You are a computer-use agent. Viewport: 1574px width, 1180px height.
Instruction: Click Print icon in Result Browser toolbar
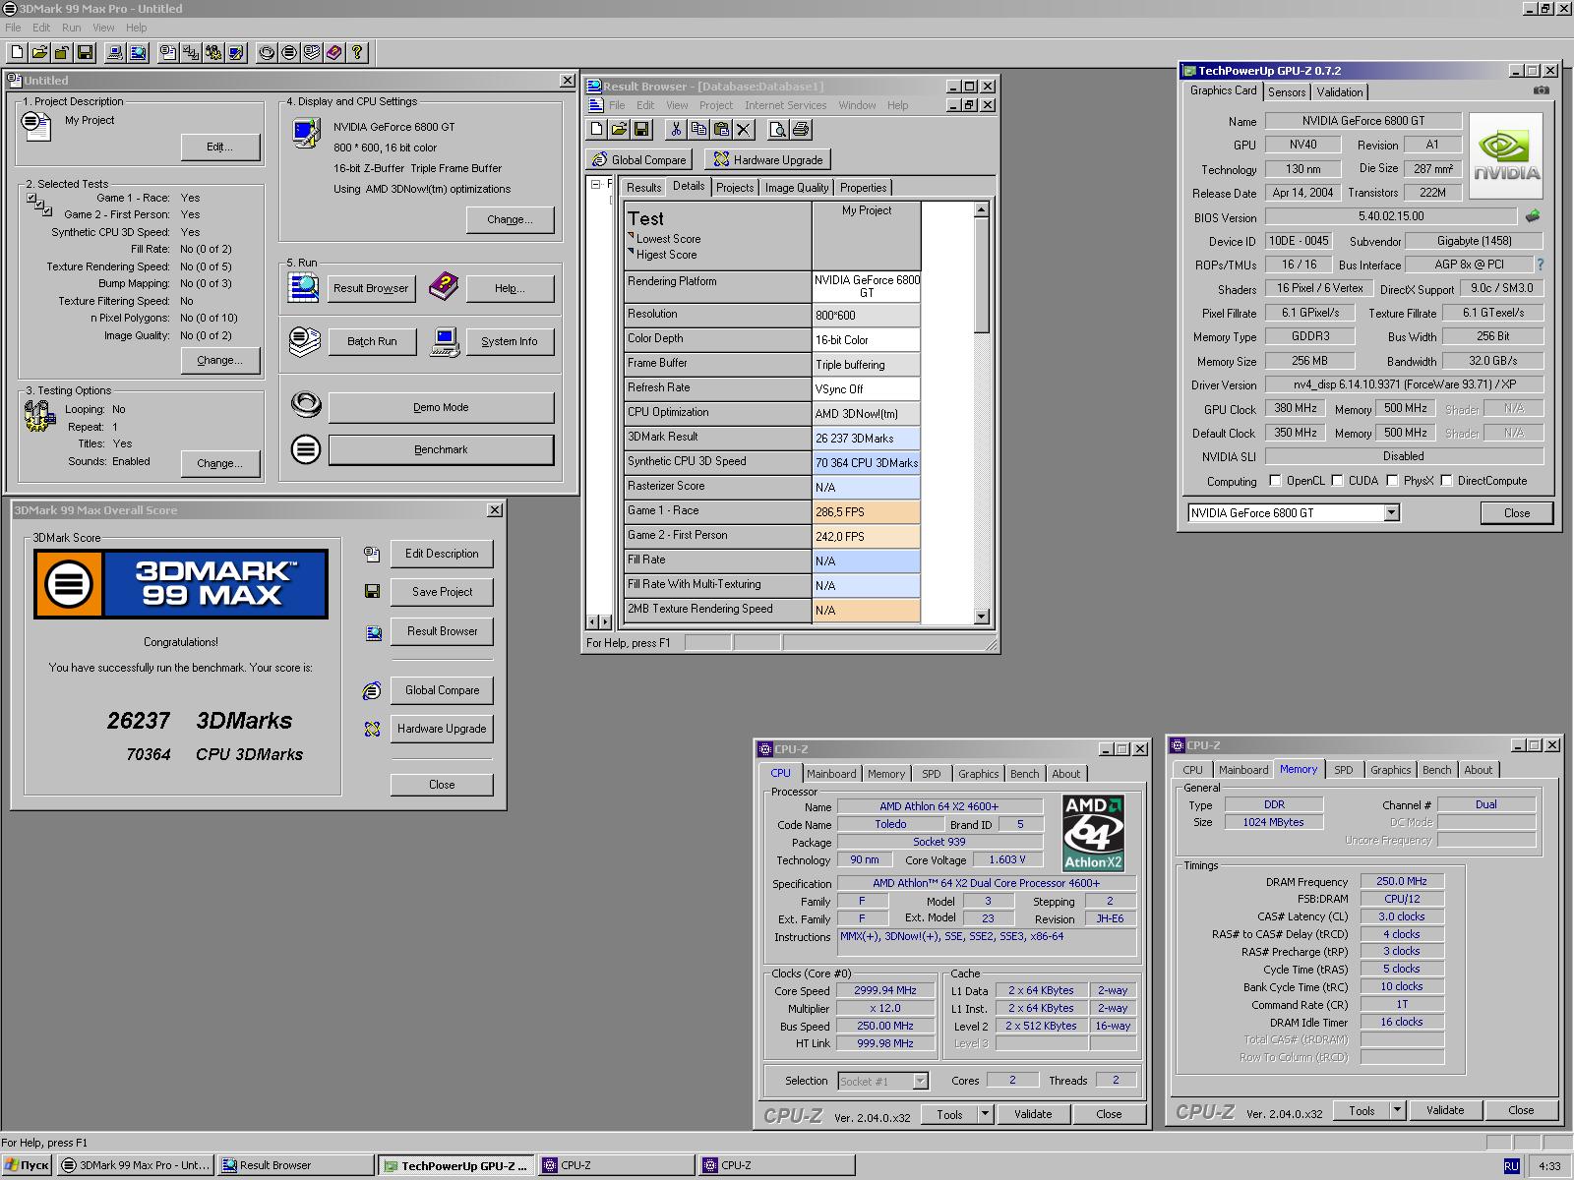point(800,129)
